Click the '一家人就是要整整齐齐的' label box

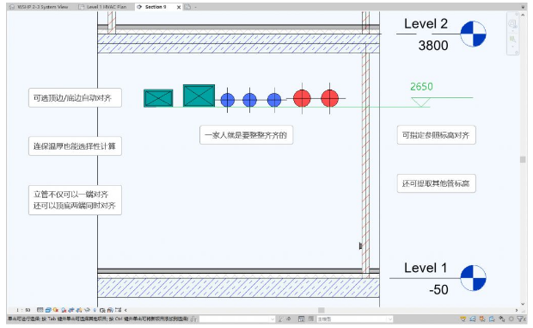click(x=246, y=135)
